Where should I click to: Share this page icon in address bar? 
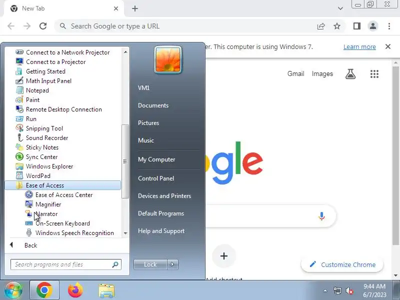pyautogui.click(x=321, y=26)
